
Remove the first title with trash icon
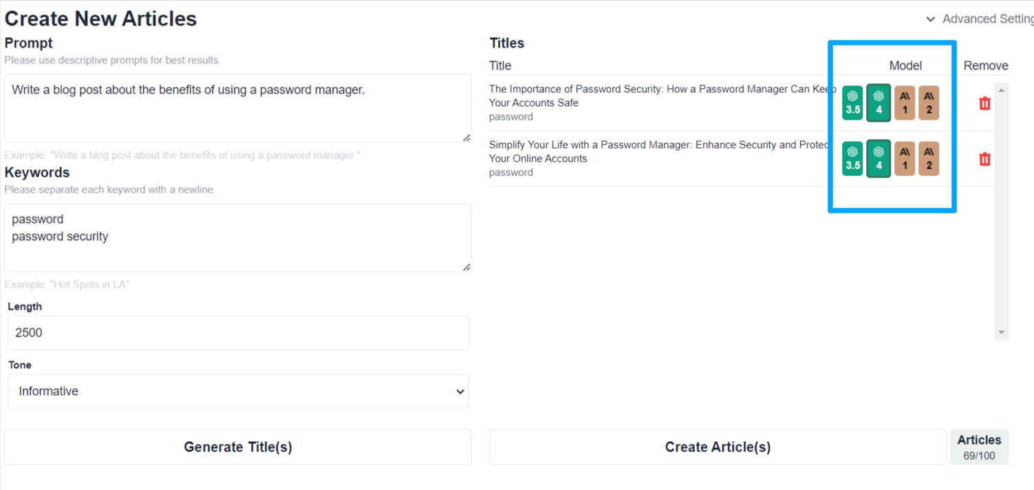coord(984,103)
